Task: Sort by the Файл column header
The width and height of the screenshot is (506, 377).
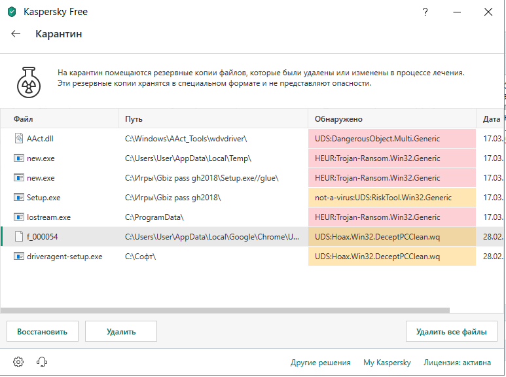Action: [24, 119]
